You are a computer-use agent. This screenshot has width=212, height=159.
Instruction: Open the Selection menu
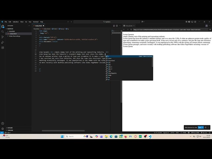[16, 22]
